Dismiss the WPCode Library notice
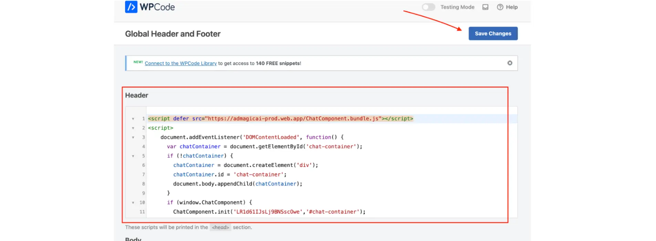The height and width of the screenshot is (241, 656). 510,63
